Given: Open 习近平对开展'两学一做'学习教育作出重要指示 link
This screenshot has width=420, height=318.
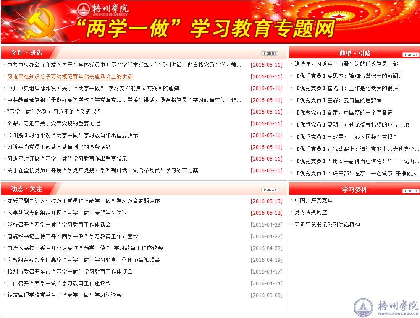Looking at the screenshot, I should (67, 159).
